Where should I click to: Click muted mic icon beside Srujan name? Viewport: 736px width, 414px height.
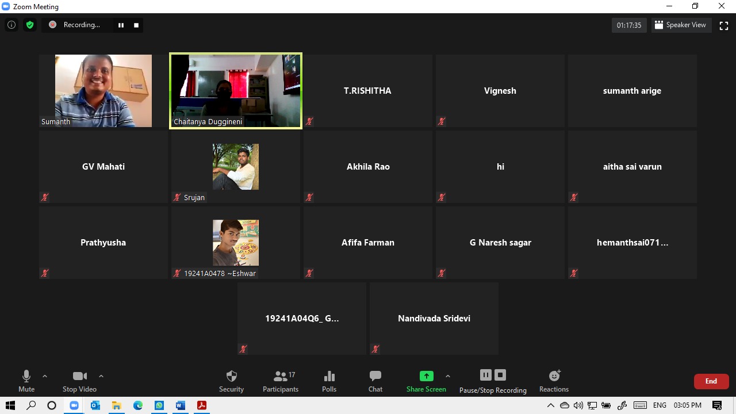click(177, 197)
